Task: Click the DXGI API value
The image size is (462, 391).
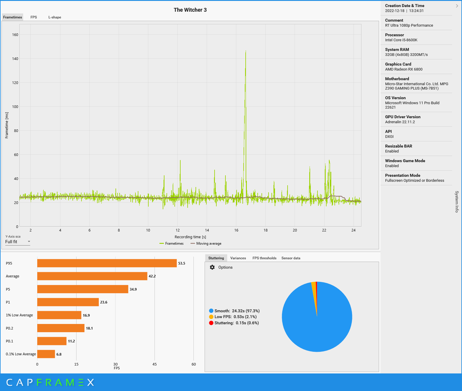Action: pyautogui.click(x=389, y=137)
